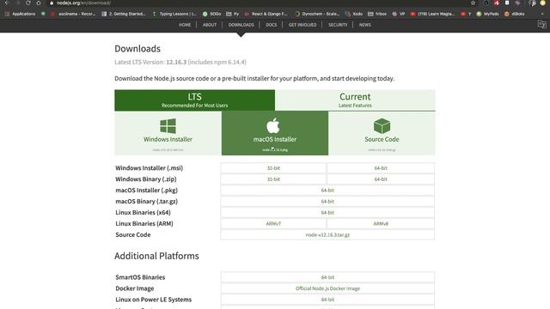This screenshot has width=550, height=309.
Task: Click the Downloads page heading
Action: (x=137, y=49)
